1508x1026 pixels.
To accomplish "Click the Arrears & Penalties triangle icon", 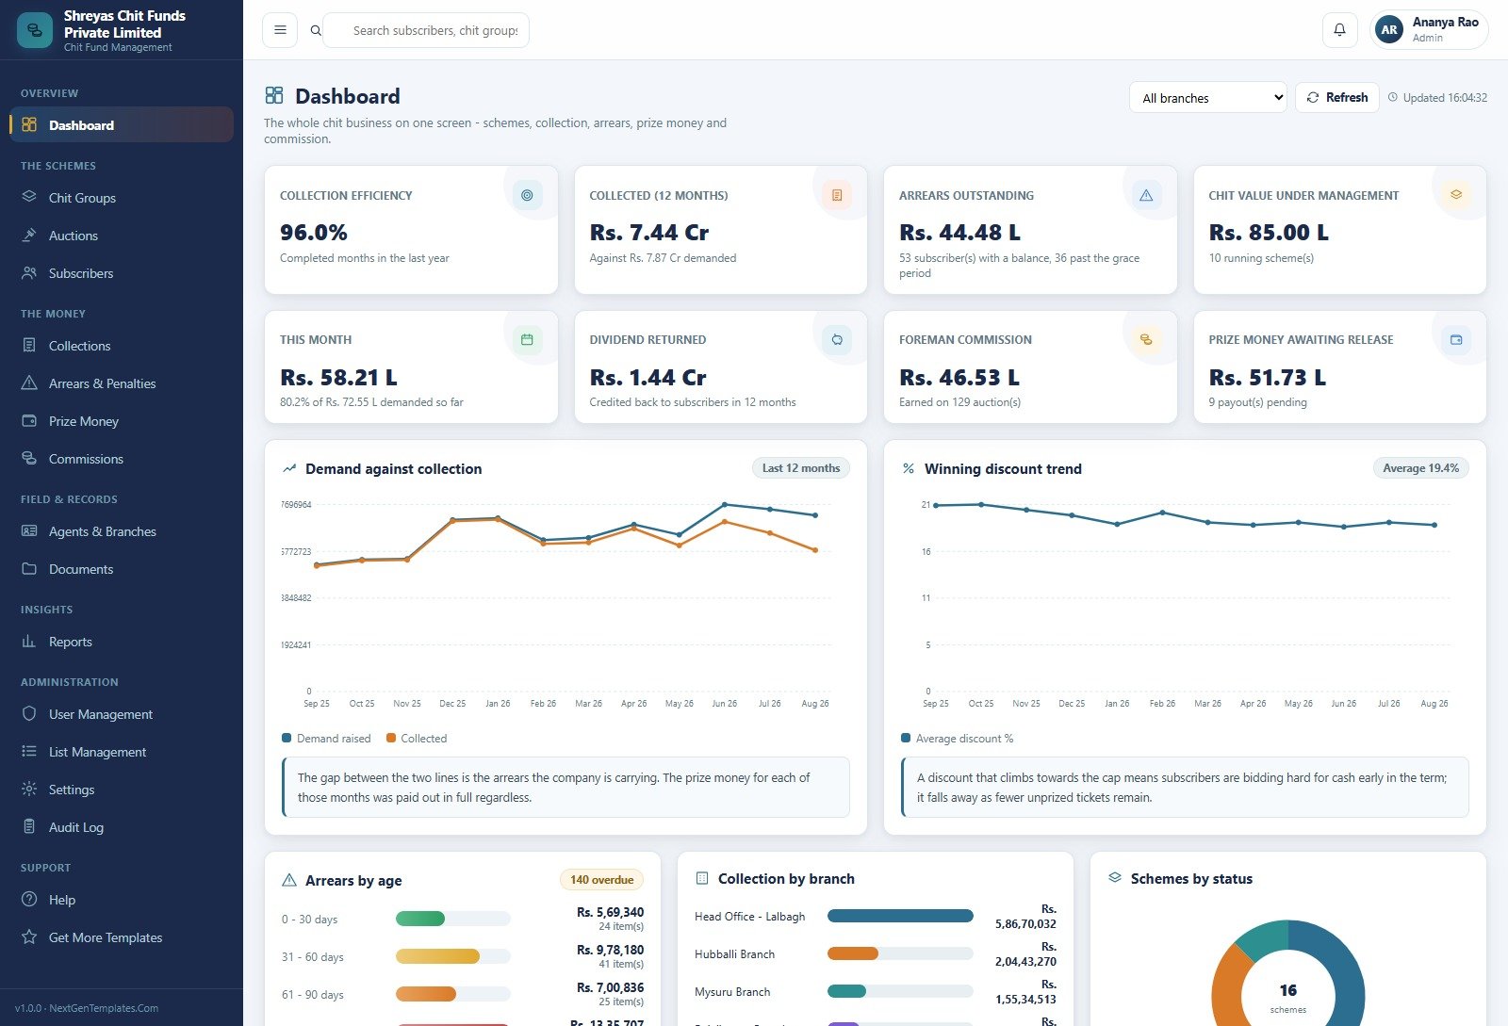I will (x=29, y=383).
